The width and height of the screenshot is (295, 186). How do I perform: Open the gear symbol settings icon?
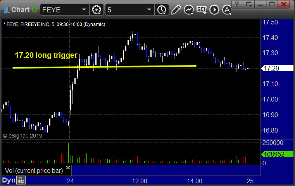pyautogui.click(x=97, y=10)
